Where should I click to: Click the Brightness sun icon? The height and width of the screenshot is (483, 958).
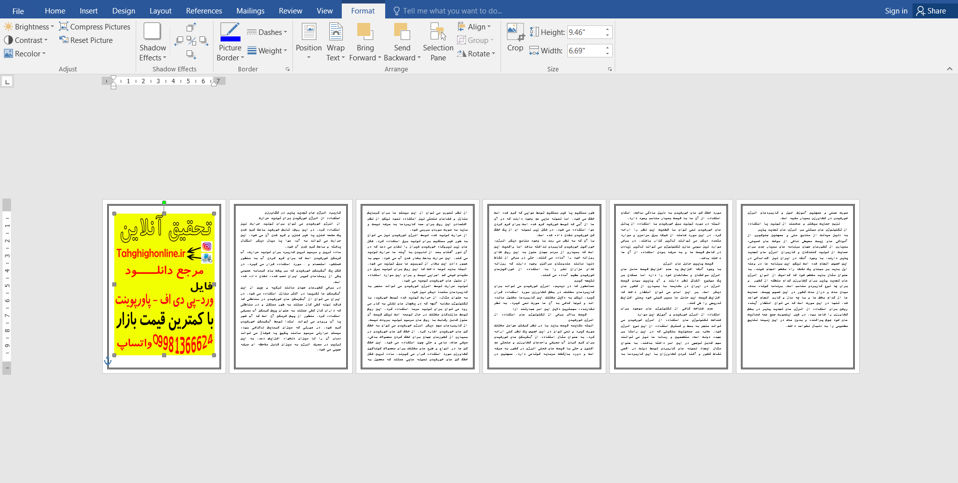coord(8,27)
